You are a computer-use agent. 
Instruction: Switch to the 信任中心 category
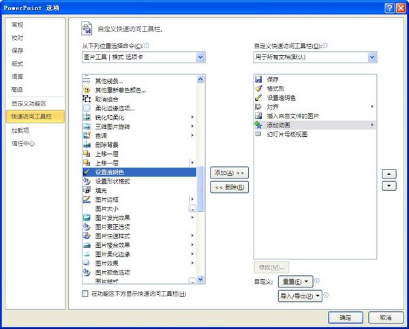click(23, 144)
